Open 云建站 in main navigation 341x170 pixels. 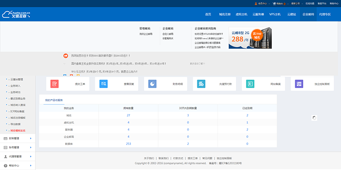pyautogui.click(x=291, y=15)
